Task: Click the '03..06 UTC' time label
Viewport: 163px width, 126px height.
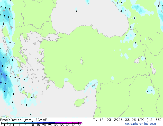Action: [135, 120]
